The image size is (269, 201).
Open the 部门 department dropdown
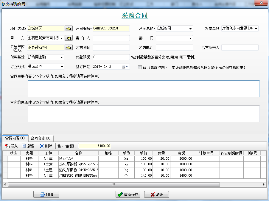tap(190, 38)
